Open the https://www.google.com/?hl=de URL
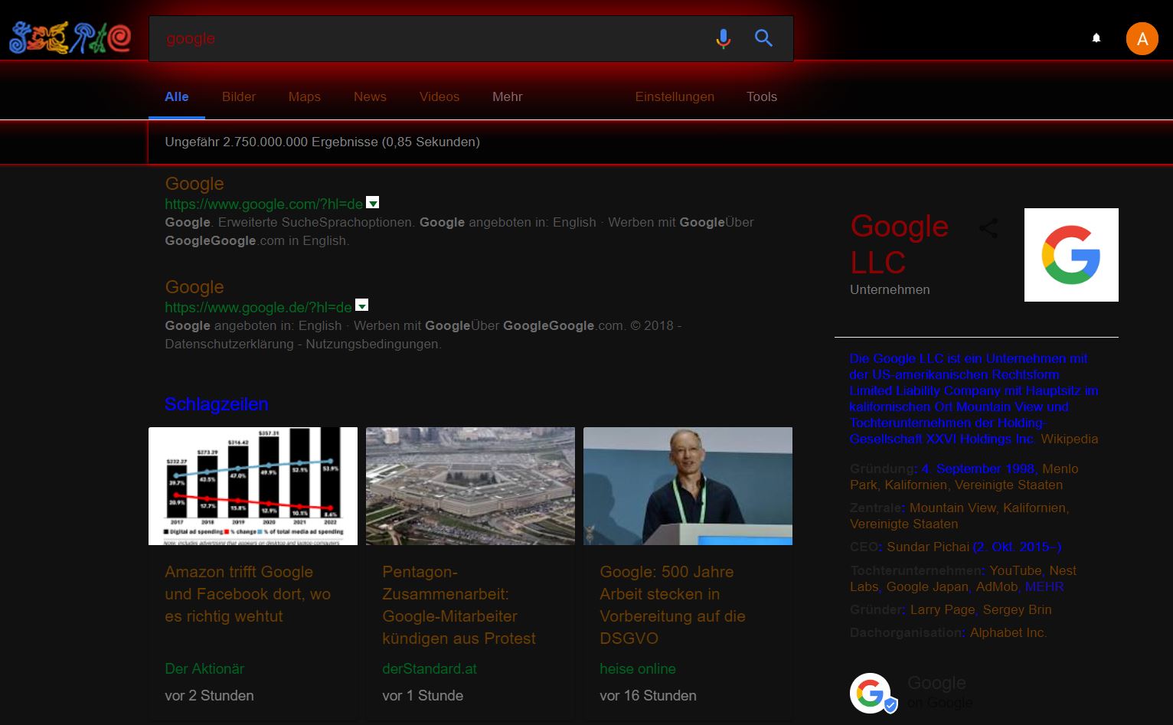This screenshot has height=725, width=1173. point(264,204)
